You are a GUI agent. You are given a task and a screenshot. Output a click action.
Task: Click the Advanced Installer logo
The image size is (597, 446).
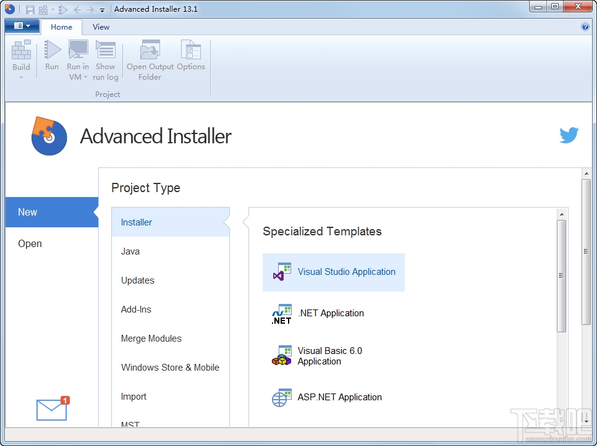(49, 136)
